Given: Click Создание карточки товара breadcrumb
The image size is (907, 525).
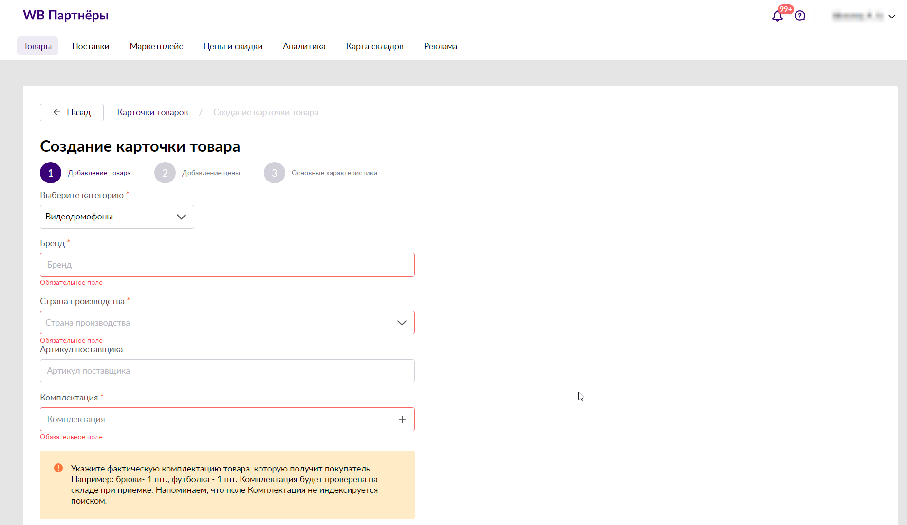Looking at the screenshot, I should [x=266, y=112].
